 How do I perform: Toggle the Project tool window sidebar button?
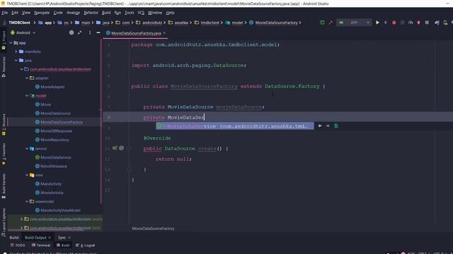pyautogui.click(x=4, y=40)
